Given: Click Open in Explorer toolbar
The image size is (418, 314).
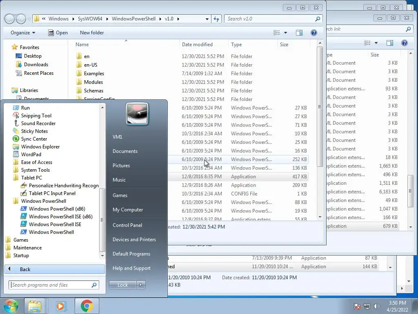Looking at the screenshot, I should tap(58, 33).
